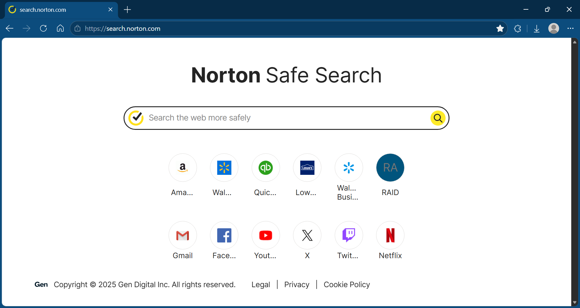Open the QuickBooks shortcut icon

pyautogui.click(x=266, y=168)
